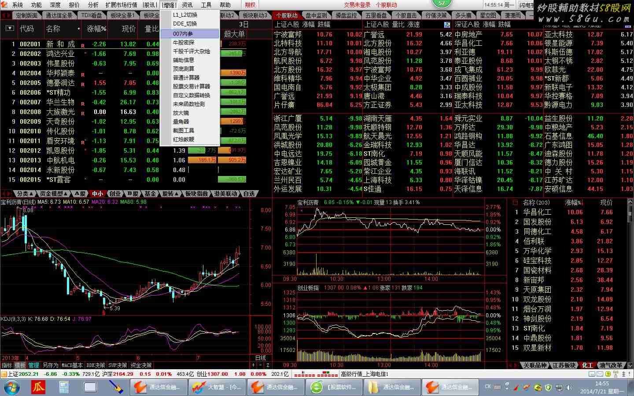This screenshot has width=634, height=396.
Task: Click the folder icon in the taskbar
Action: [373, 388]
